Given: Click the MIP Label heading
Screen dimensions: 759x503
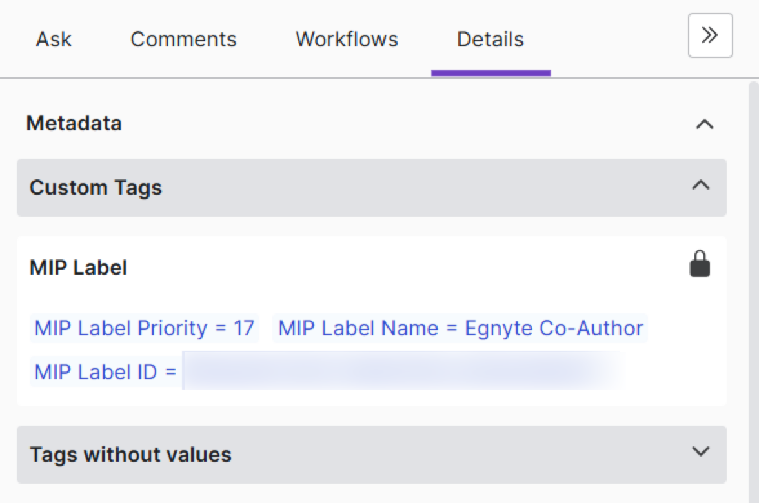Looking at the screenshot, I should (78, 268).
